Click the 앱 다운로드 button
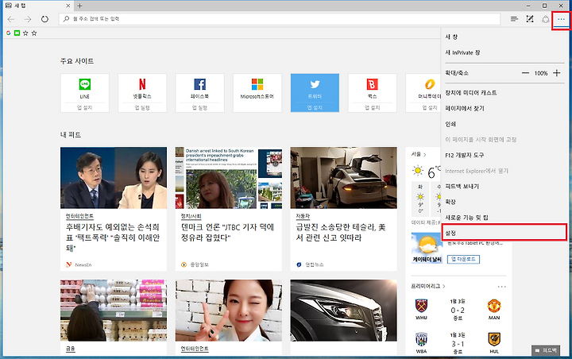Screen dimensions: 572x359 [463, 259]
